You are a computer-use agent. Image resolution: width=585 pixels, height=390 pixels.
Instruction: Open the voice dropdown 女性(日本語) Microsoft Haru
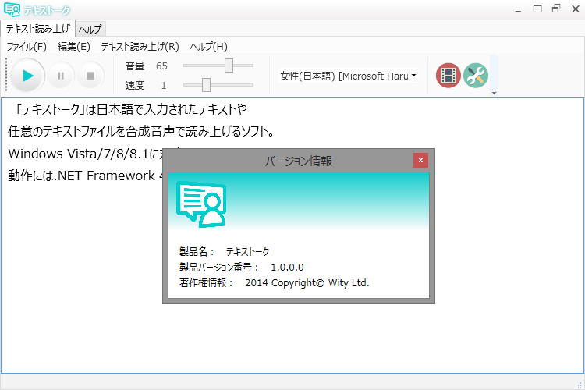(348, 76)
